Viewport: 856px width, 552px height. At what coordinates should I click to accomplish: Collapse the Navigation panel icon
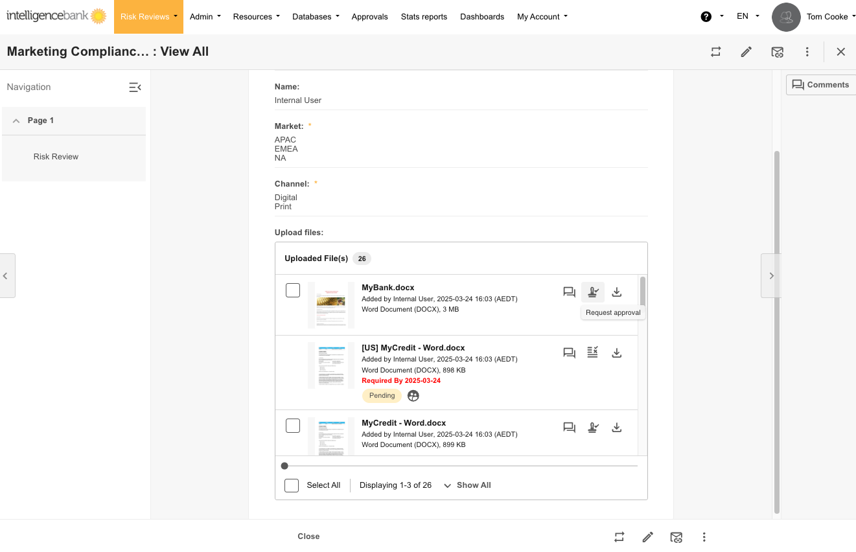coord(135,87)
